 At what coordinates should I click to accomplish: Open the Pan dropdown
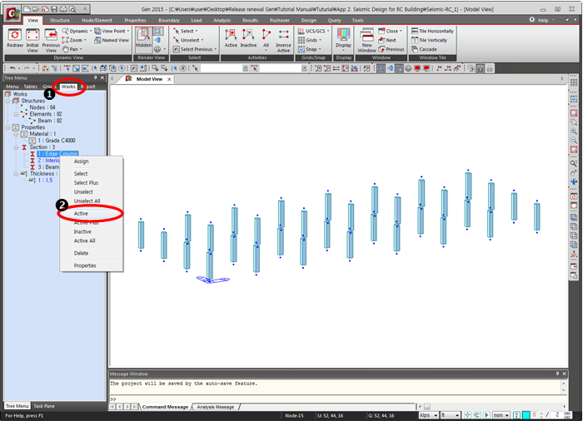(72, 49)
